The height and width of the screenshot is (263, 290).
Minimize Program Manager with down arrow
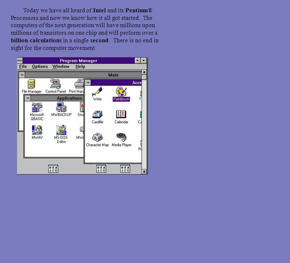click(x=137, y=60)
